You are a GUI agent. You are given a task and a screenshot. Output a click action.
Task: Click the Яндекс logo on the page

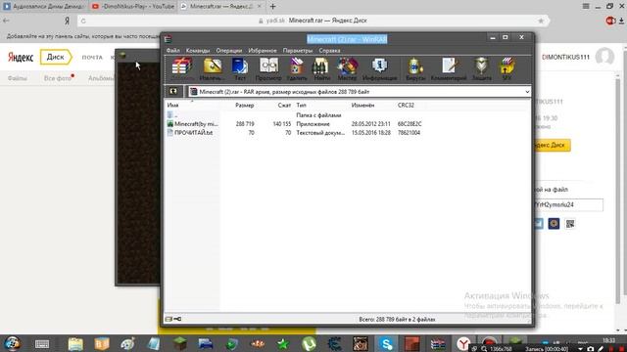click(21, 57)
